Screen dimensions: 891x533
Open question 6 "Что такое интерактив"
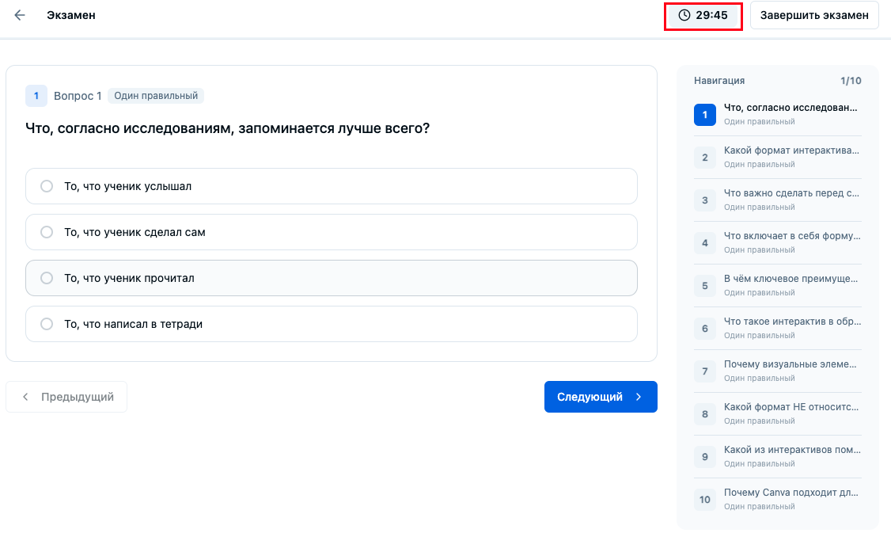777,328
